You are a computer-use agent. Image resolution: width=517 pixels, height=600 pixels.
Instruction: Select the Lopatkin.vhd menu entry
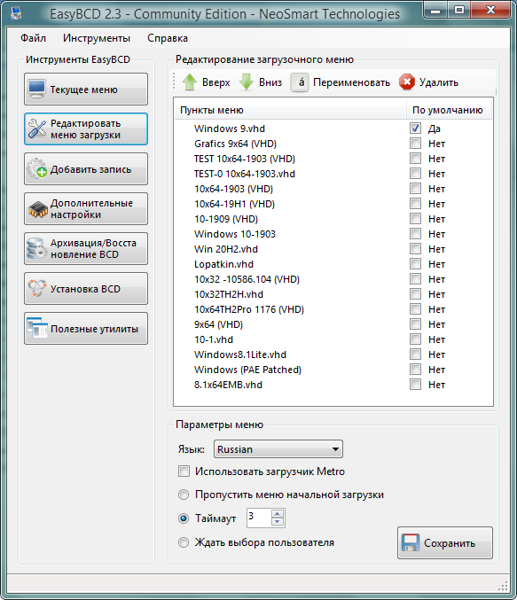click(x=223, y=264)
